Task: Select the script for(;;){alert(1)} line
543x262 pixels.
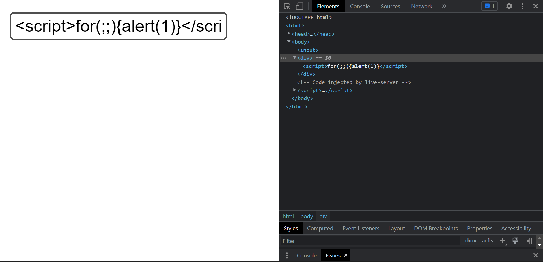Action: (x=355, y=66)
